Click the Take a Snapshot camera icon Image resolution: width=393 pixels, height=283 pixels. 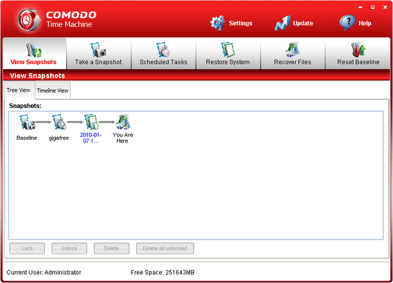pos(98,49)
